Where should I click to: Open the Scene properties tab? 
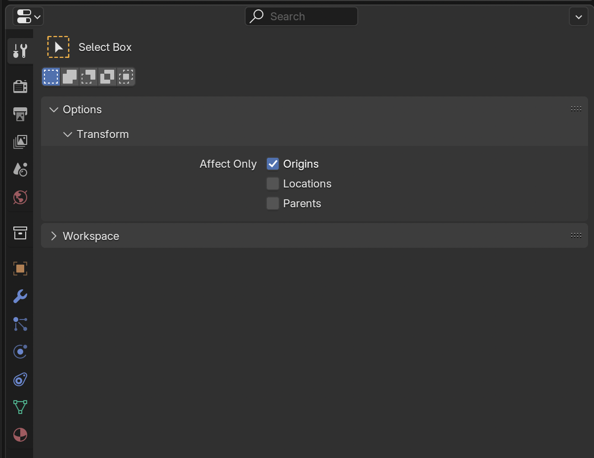click(20, 170)
